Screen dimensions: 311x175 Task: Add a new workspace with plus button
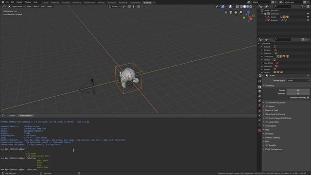(x=155, y=2)
